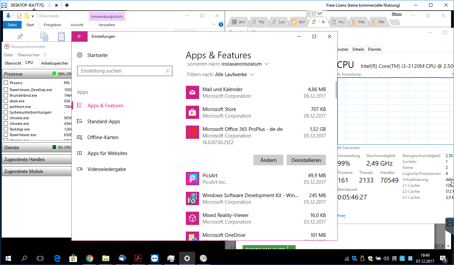Viewport: 454px width, 265px height.
Task: Click the Windows Software Development Kit icon
Action: tap(192, 198)
